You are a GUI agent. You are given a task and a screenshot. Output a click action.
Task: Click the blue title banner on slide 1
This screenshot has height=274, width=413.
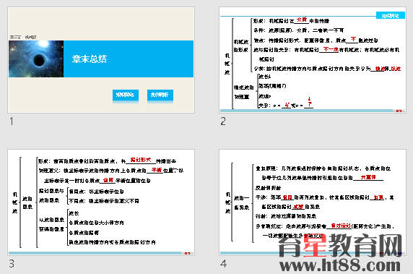click(x=129, y=59)
